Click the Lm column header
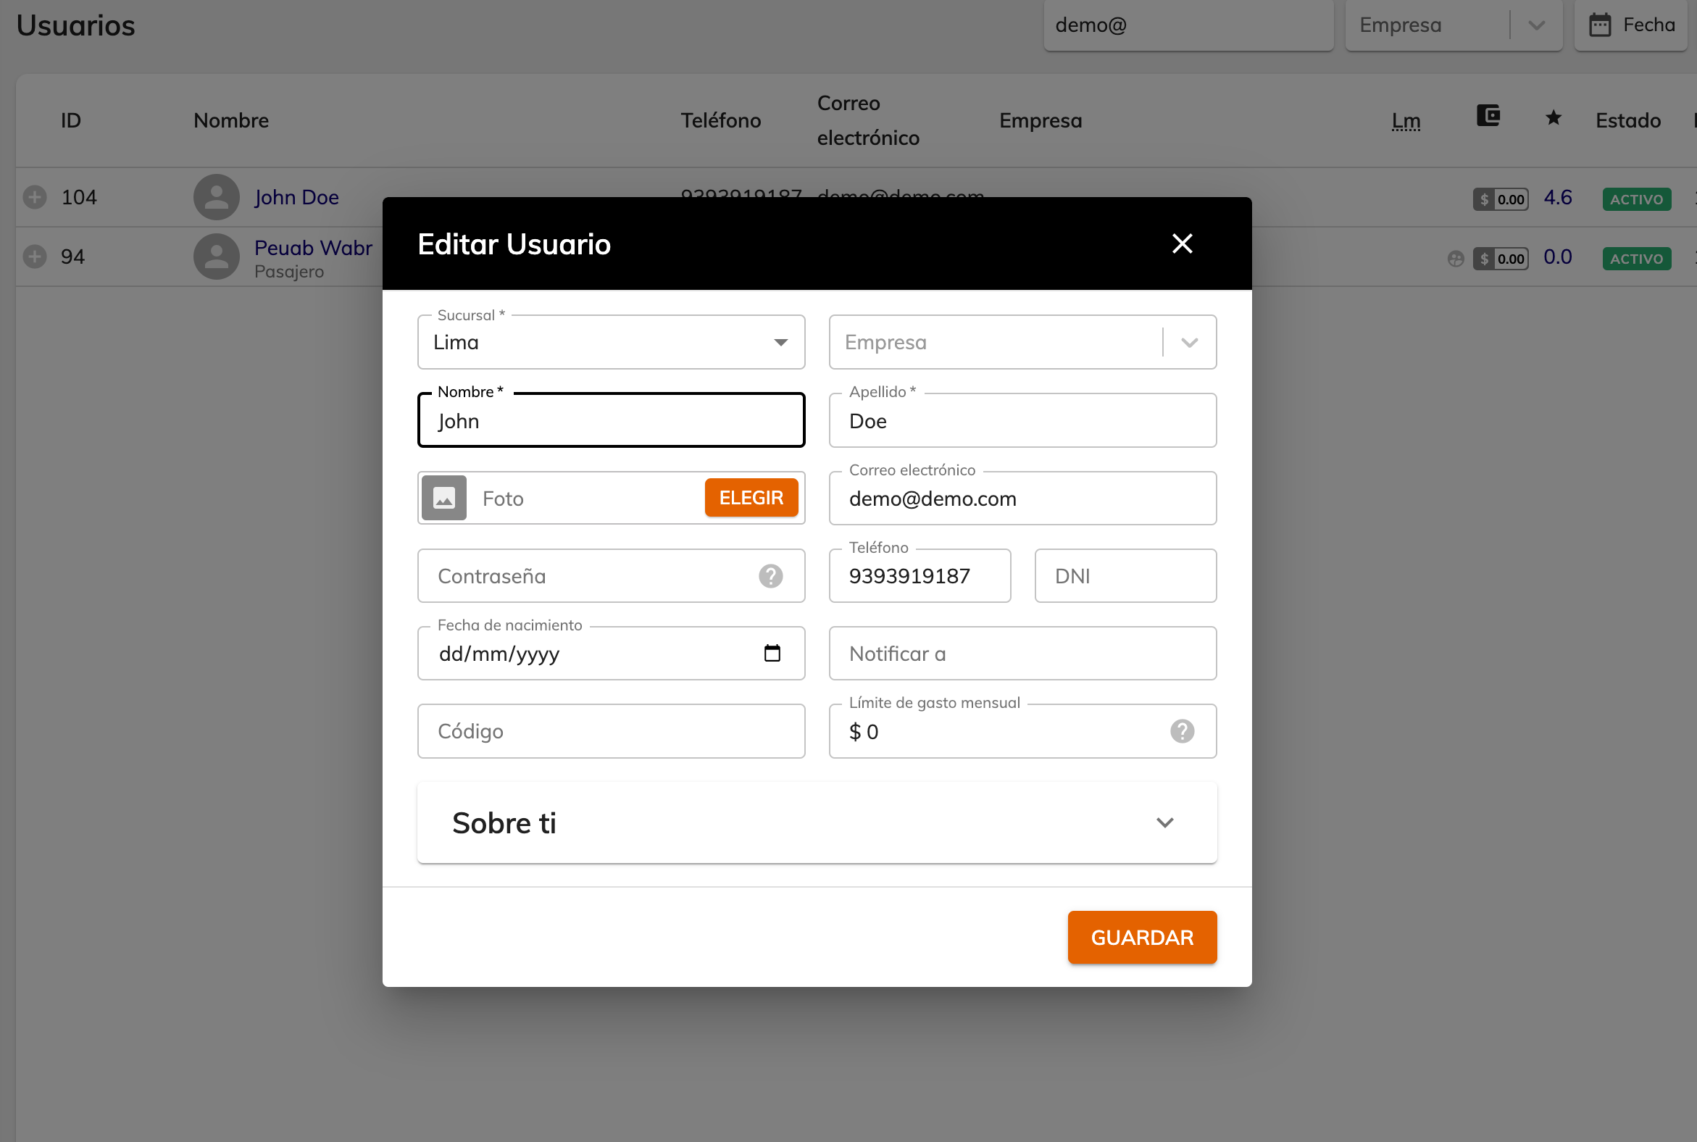The height and width of the screenshot is (1142, 1697). (x=1406, y=120)
